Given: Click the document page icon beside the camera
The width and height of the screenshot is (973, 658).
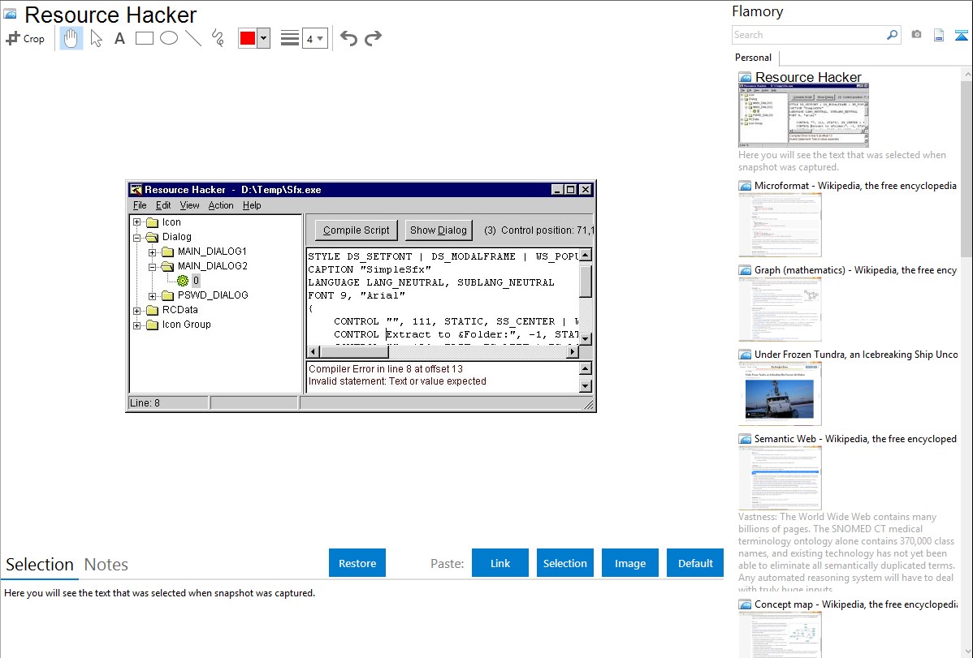Looking at the screenshot, I should [939, 35].
